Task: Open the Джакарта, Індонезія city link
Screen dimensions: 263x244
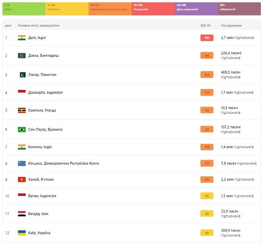Action: (x=45, y=92)
